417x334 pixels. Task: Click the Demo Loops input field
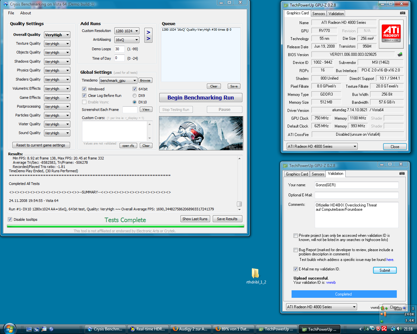119,49
